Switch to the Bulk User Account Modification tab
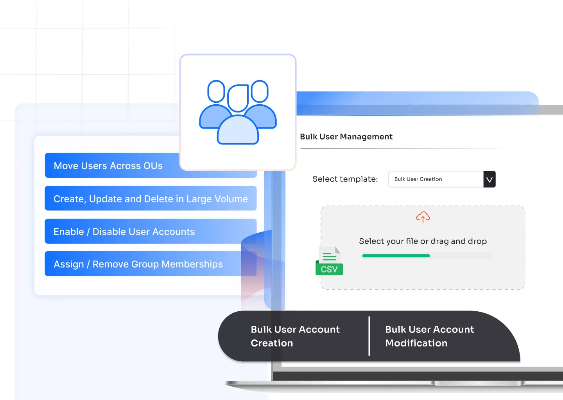This screenshot has width=563, height=400. click(429, 336)
